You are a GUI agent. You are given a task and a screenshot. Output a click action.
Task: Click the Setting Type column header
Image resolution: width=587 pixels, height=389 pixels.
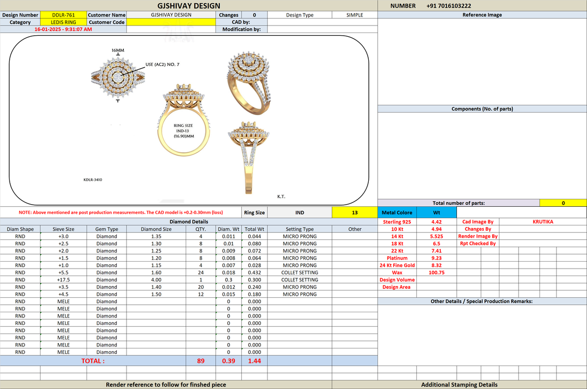(299, 229)
